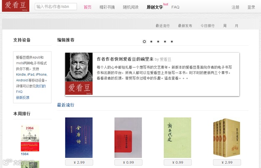
Task: Open the 全唐诗 blue book cover
Action: pos(79,138)
